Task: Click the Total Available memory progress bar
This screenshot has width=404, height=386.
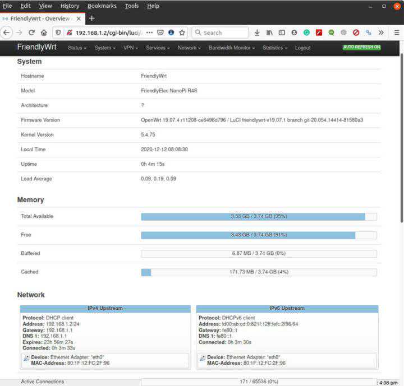Action: pyautogui.click(x=259, y=216)
